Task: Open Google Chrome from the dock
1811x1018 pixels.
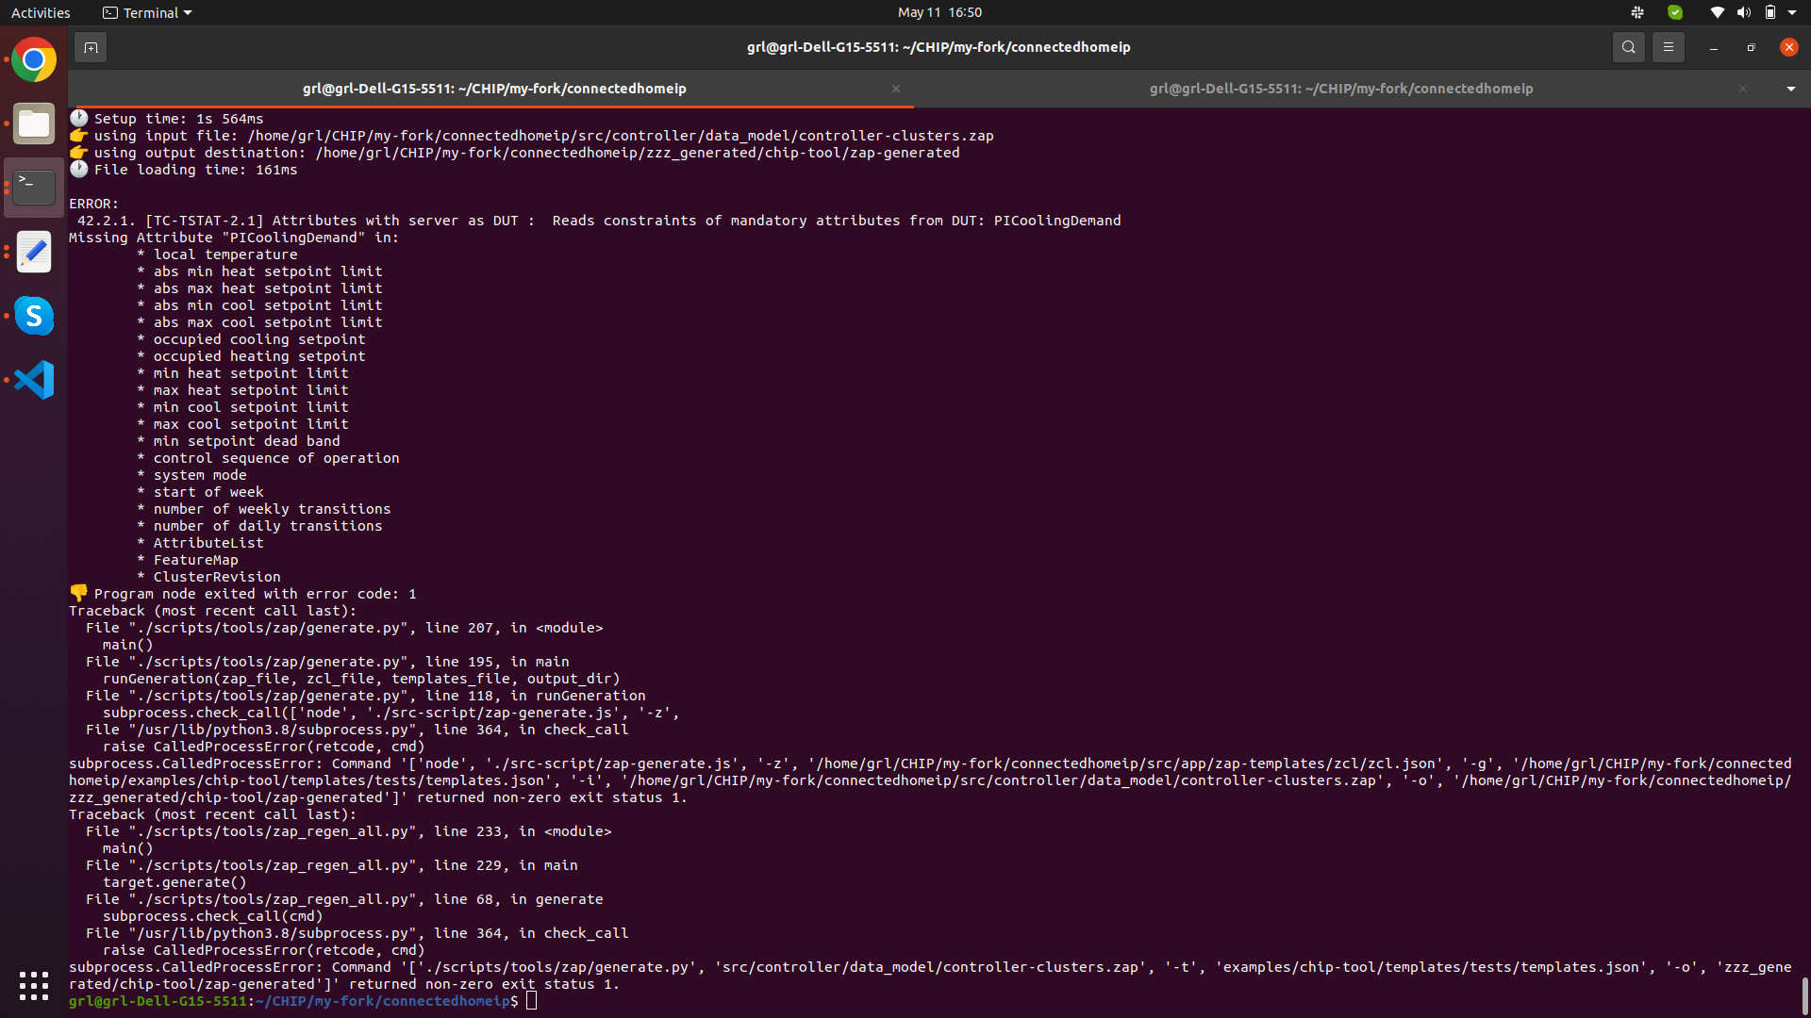Action: pos(33,58)
